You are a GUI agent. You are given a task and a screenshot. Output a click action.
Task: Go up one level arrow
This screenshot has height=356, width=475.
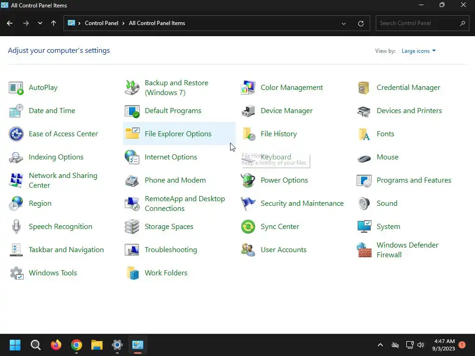(54, 23)
